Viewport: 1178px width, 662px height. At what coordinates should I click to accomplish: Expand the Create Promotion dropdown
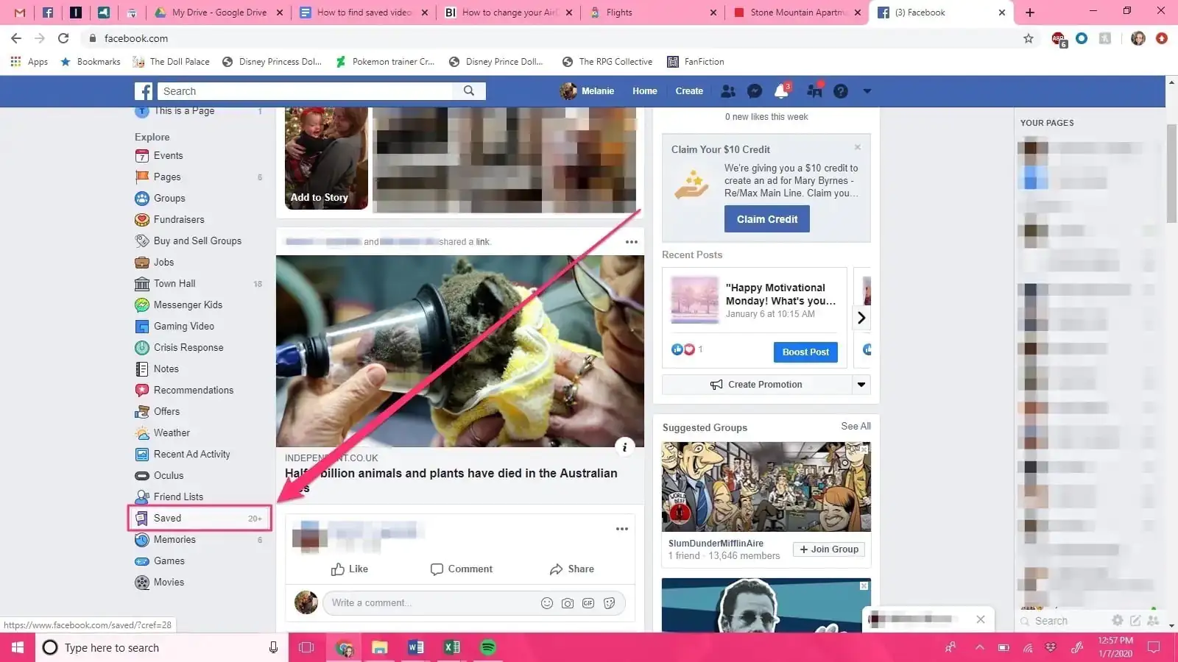click(x=861, y=384)
